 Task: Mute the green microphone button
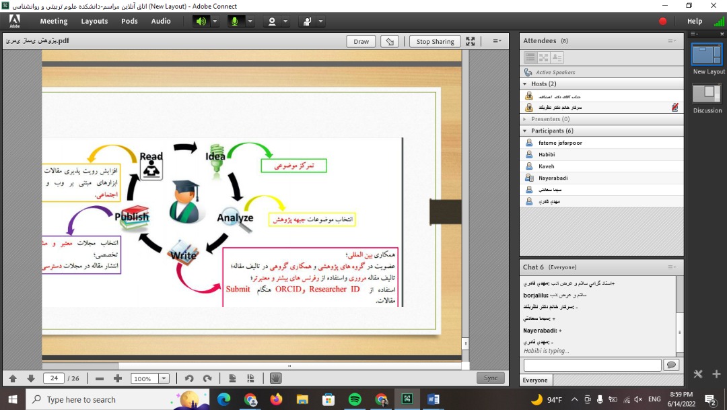tap(236, 22)
